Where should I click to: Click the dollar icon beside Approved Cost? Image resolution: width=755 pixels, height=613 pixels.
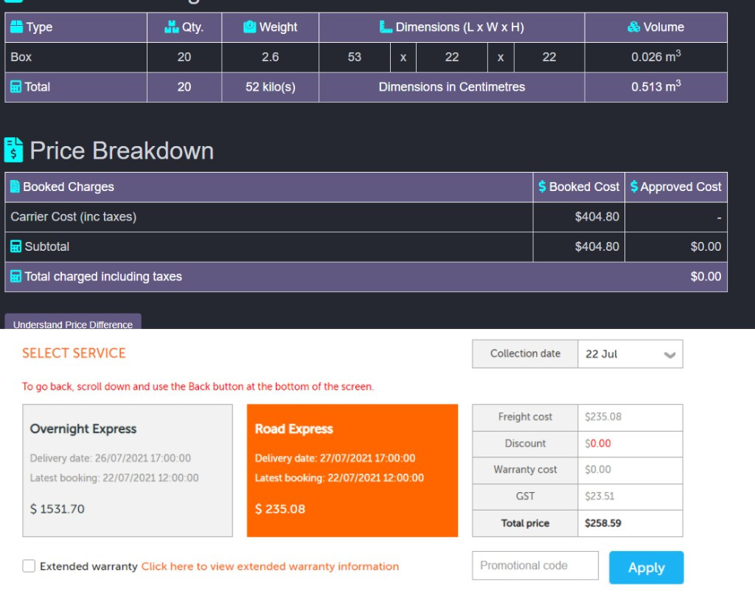pos(633,187)
